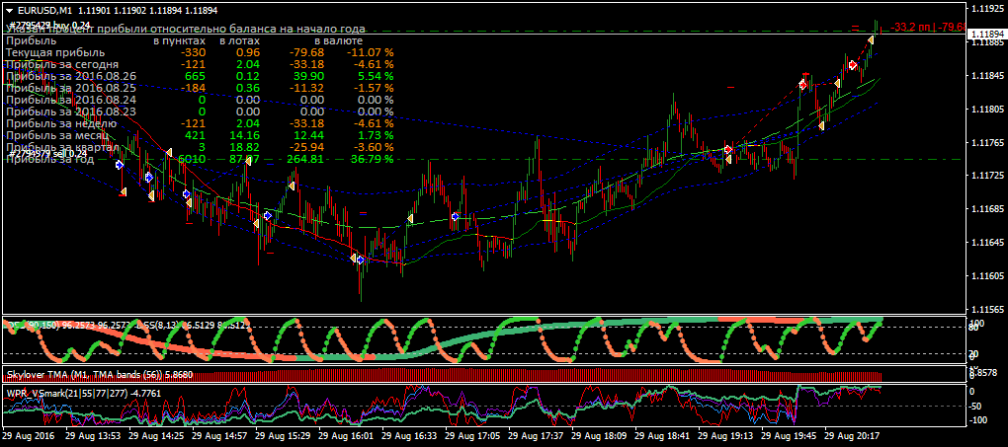Click the 18.82 lots value for the quarter
1008x447 pixels.
click(x=247, y=147)
